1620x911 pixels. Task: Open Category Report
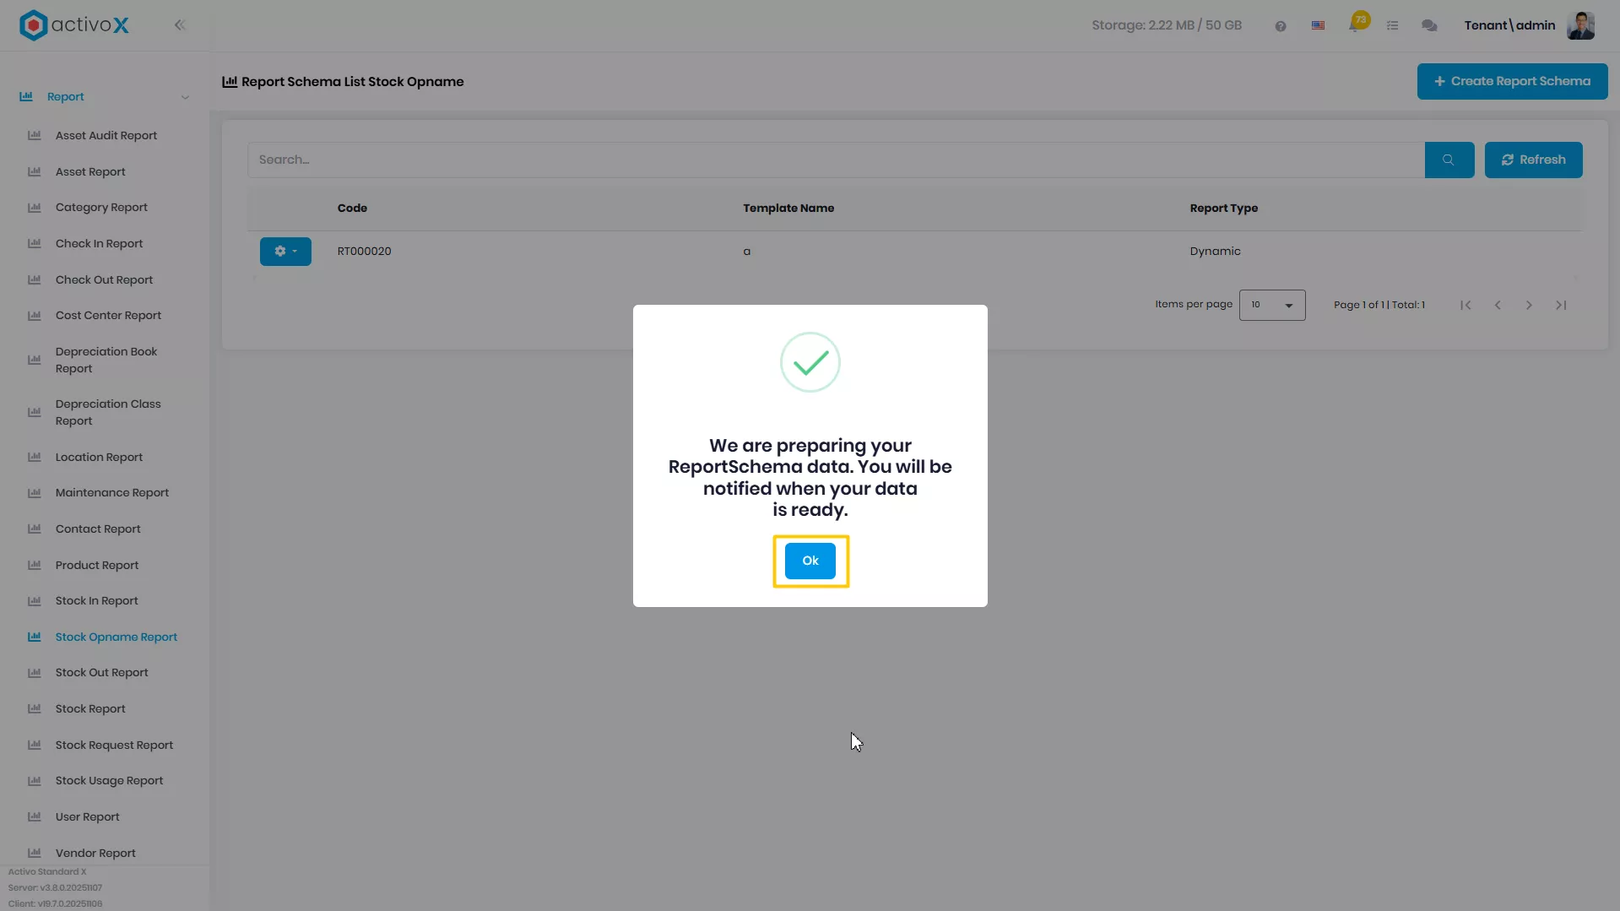point(101,208)
